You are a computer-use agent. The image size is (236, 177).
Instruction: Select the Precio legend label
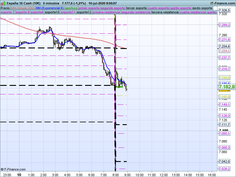tap(5, 8)
